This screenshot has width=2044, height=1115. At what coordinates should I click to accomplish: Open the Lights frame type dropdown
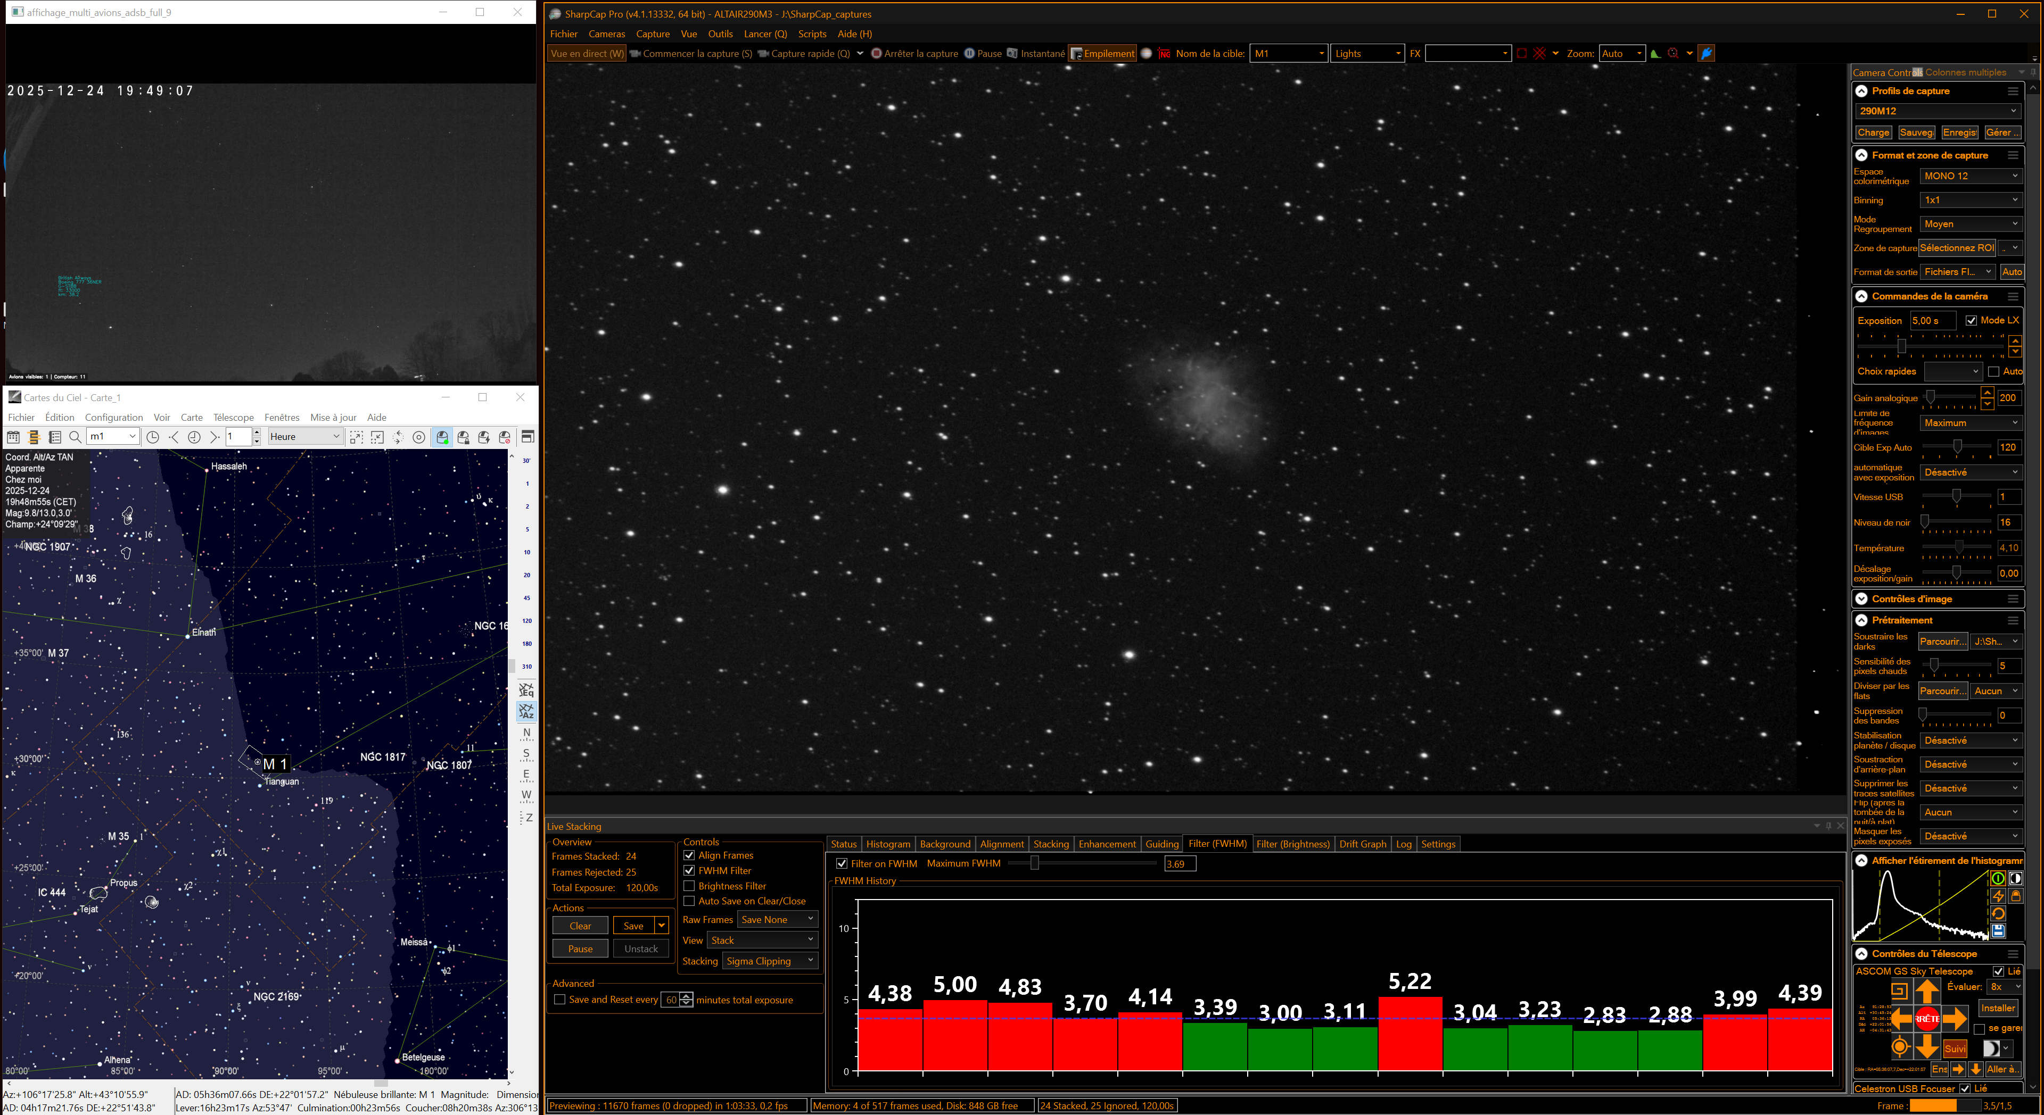tap(1367, 53)
